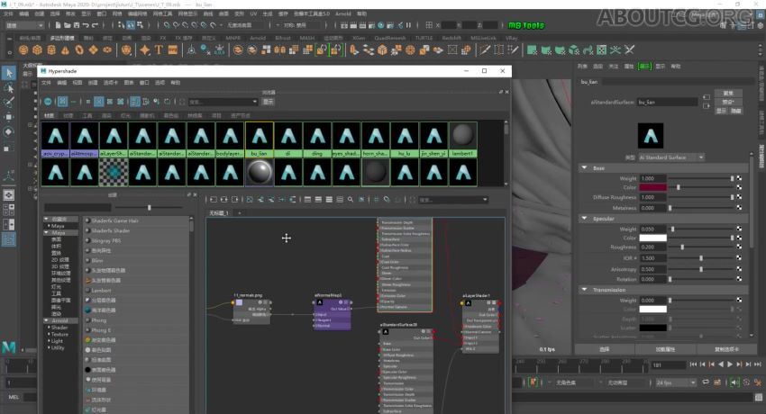Click the polygon torus shelf icon
This screenshot has width=766, height=414.
pos(79,49)
